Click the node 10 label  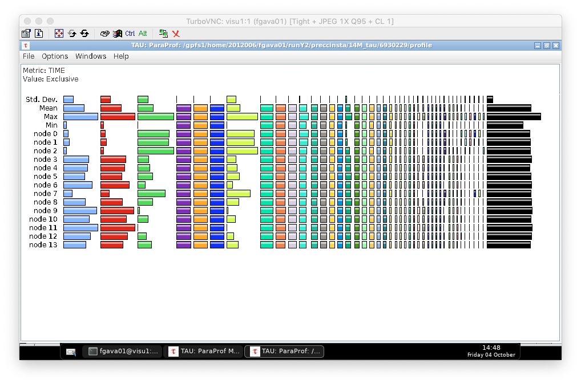click(x=43, y=219)
